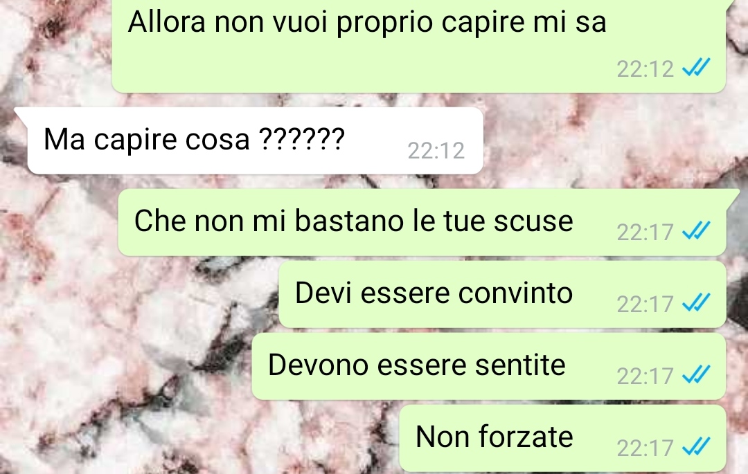Screen dimensions: 748x474
Task: Tap the read receipt ticks on 'Che non mi bastano'
Action: pos(697,230)
